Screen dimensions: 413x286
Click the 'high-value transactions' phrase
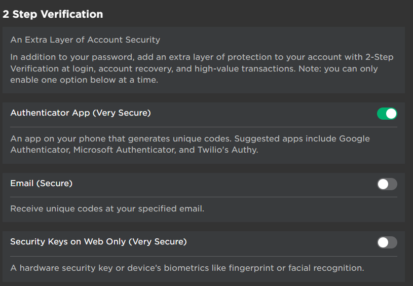(245, 69)
